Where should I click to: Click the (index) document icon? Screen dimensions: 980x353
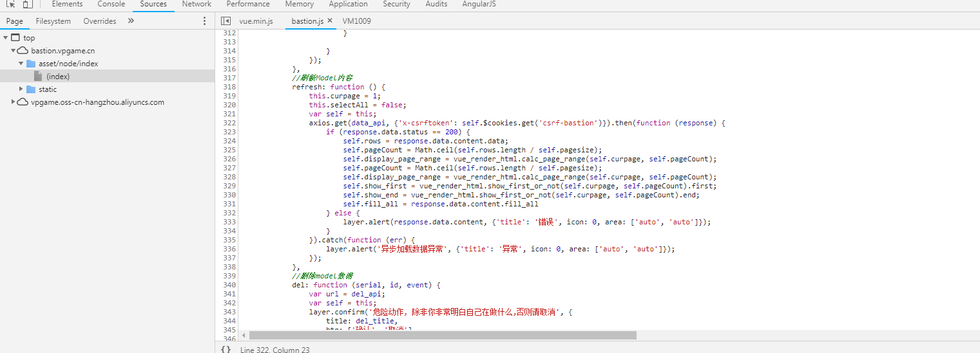pos(38,76)
